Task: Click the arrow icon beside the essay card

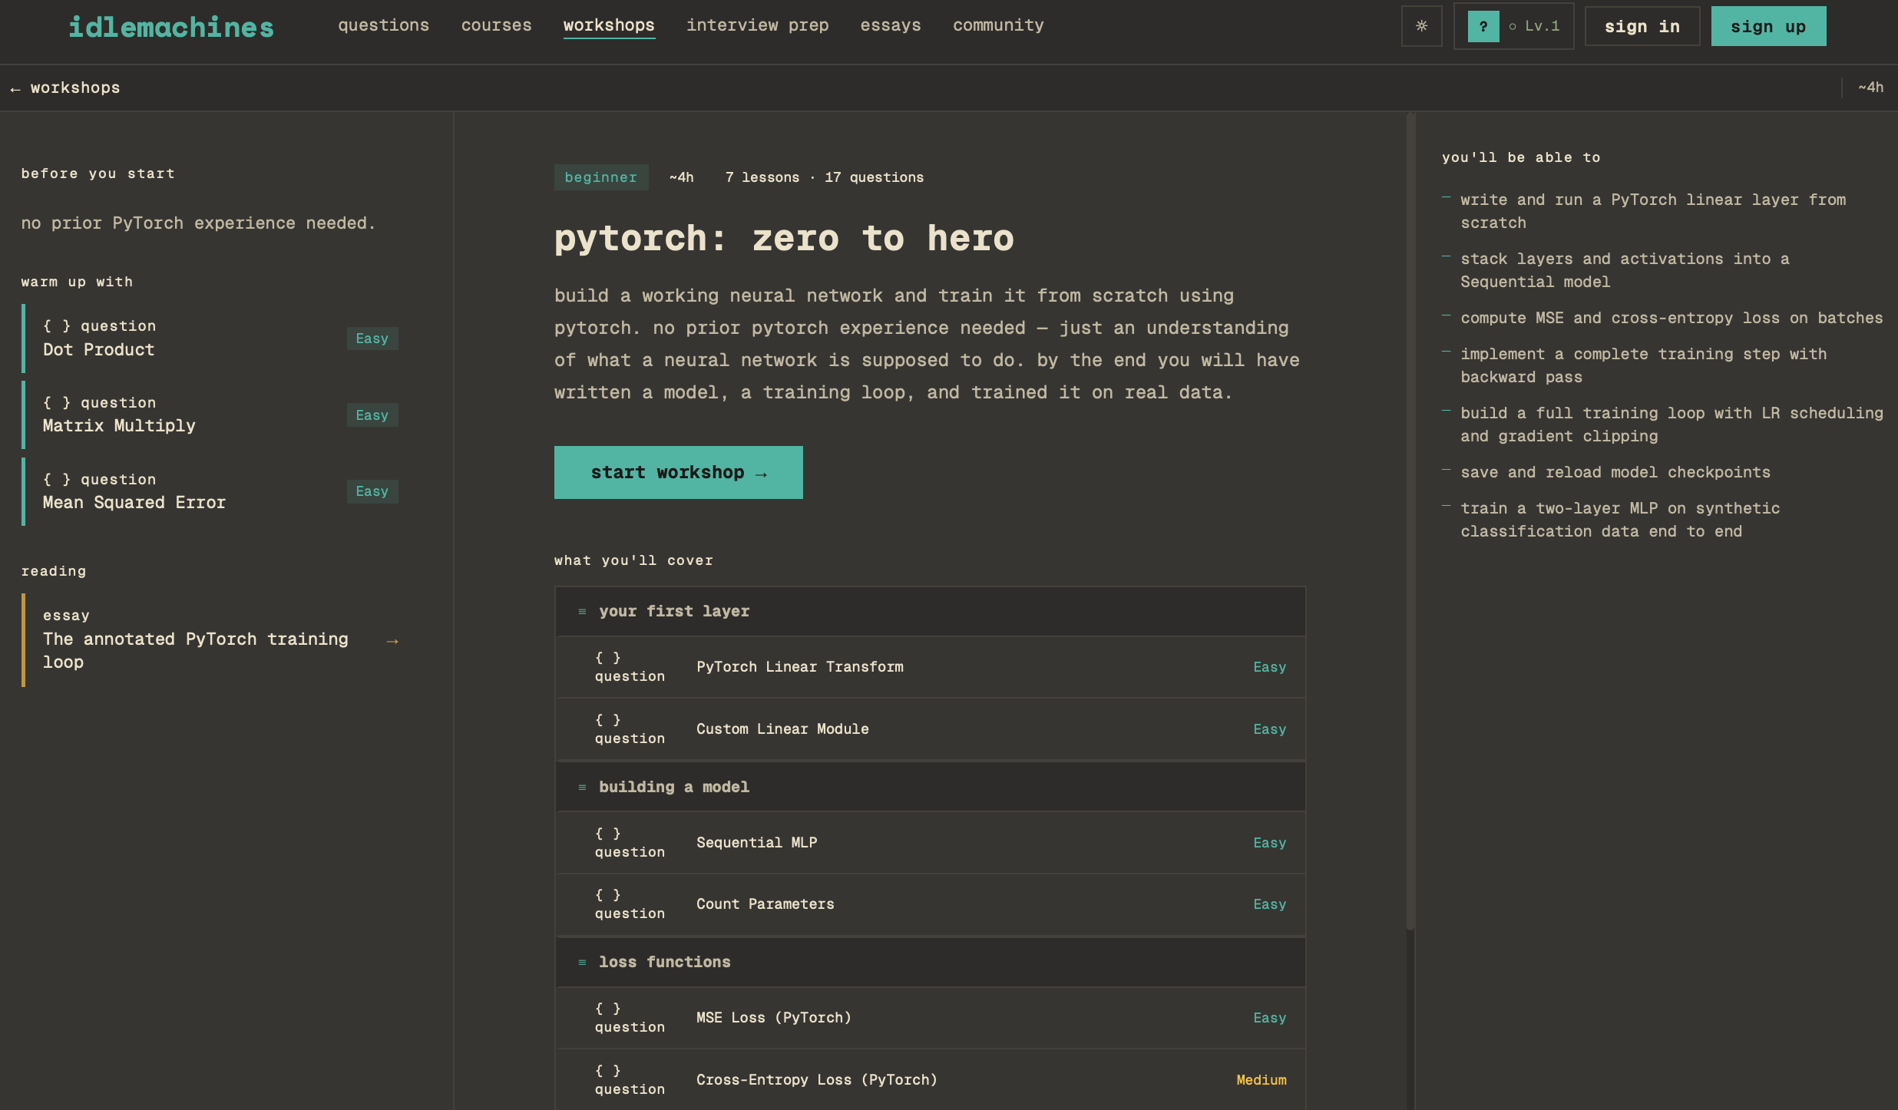Action: (392, 641)
